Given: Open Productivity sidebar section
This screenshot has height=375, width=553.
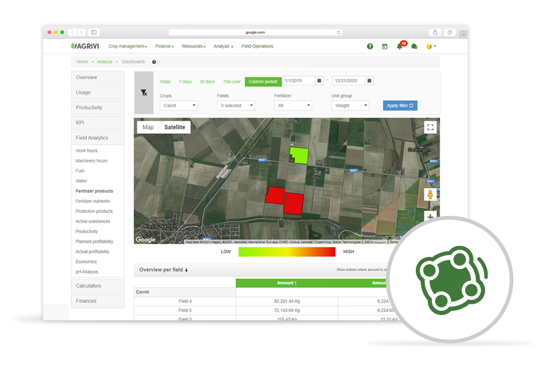Looking at the screenshot, I should pyautogui.click(x=98, y=108).
